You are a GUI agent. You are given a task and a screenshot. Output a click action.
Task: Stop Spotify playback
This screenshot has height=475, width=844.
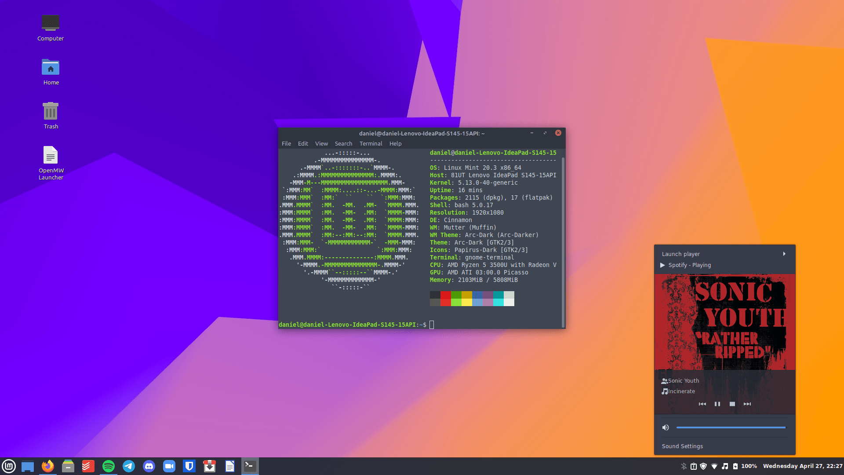pos(732,404)
